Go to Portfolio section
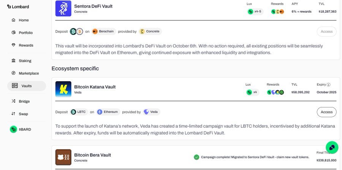Screen dimensions: 342x170 coord(25,33)
